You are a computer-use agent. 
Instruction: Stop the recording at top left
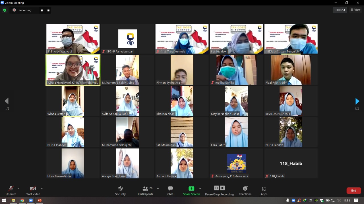coord(48,10)
